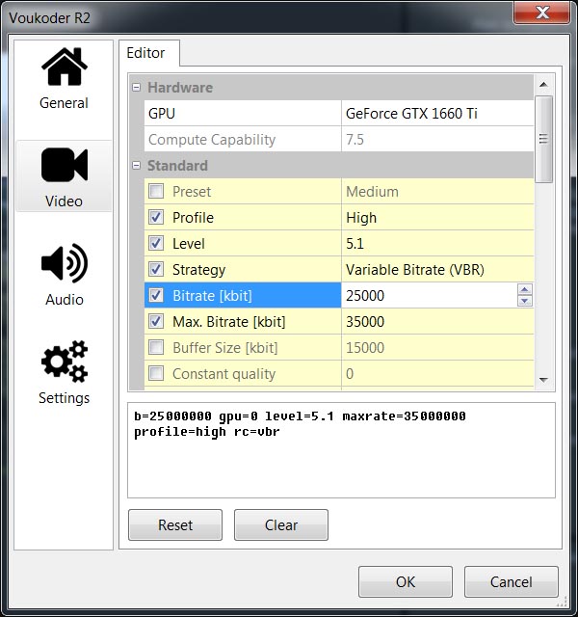
Task: Select the Compute Capability value 7.5
Action: coord(437,139)
